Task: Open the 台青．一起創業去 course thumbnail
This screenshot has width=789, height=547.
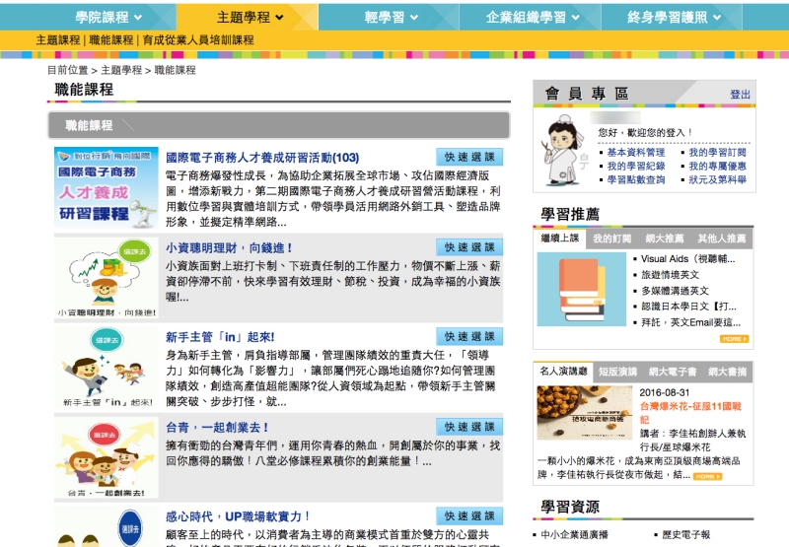Action: point(107,457)
